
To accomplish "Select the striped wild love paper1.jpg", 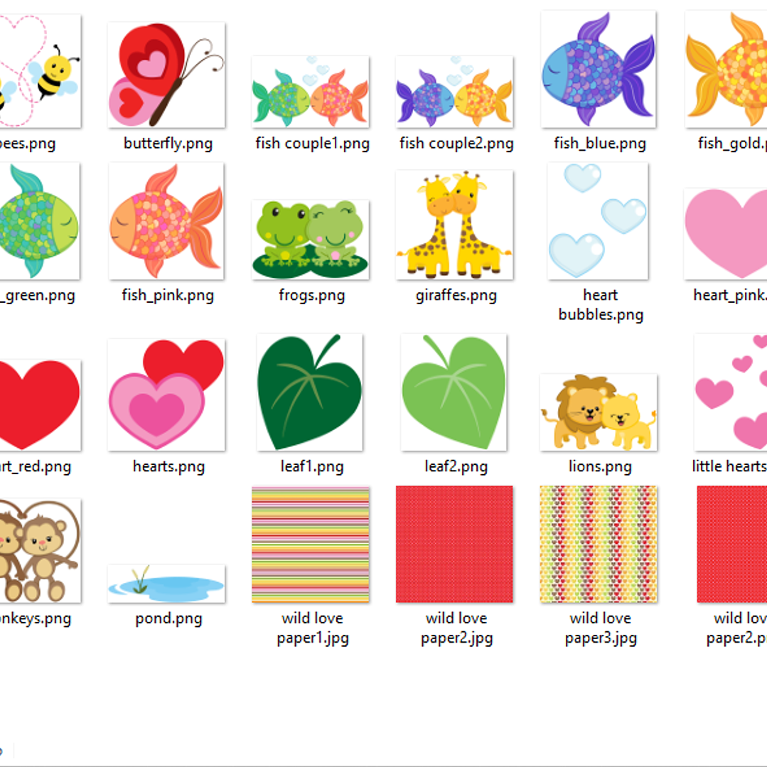I will (x=310, y=544).
